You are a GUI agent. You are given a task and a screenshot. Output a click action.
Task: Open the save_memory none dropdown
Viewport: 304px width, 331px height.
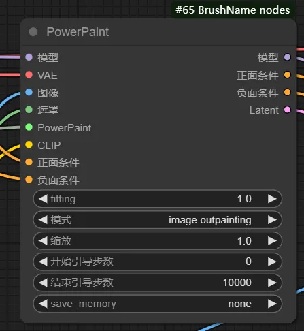158,304
